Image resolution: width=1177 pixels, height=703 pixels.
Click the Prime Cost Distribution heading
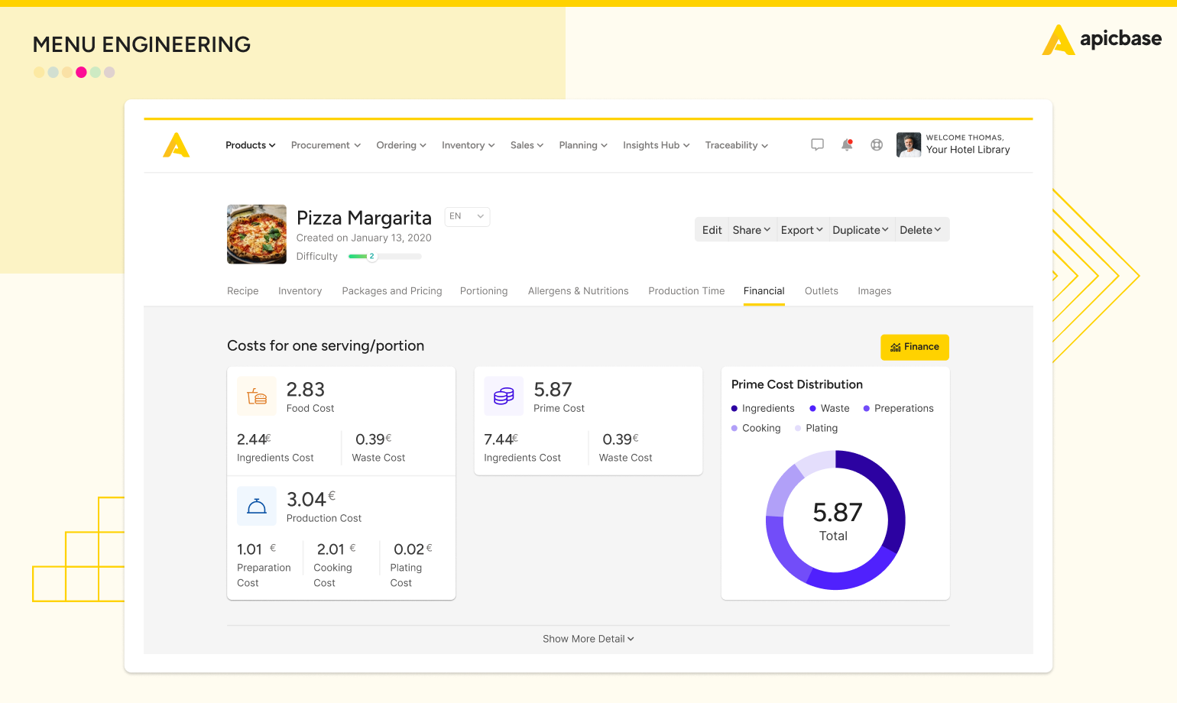tap(797, 384)
